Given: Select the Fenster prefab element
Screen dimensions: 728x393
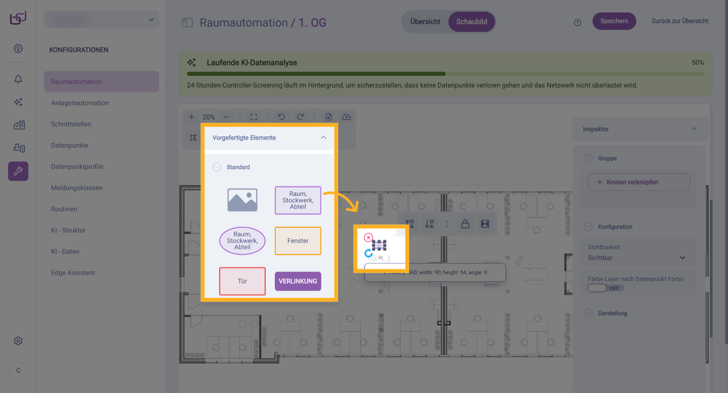Looking at the screenshot, I should 298,241.
